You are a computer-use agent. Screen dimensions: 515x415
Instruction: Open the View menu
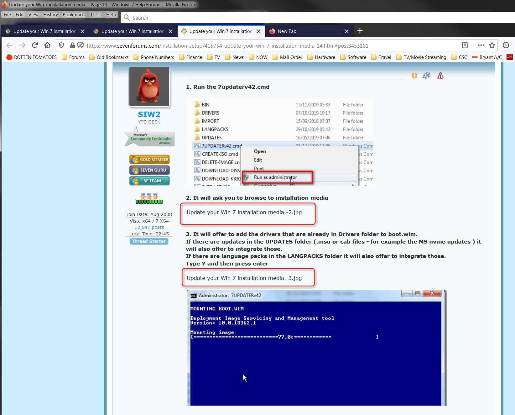coord(34,15)
